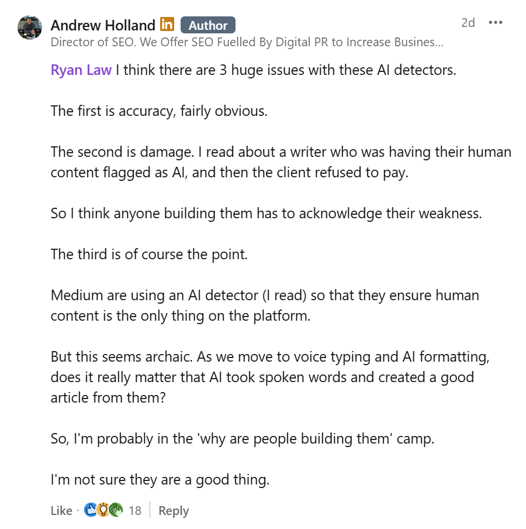
Task: Like Andrew Holland's comment
Action: click(x=61, y=510)
